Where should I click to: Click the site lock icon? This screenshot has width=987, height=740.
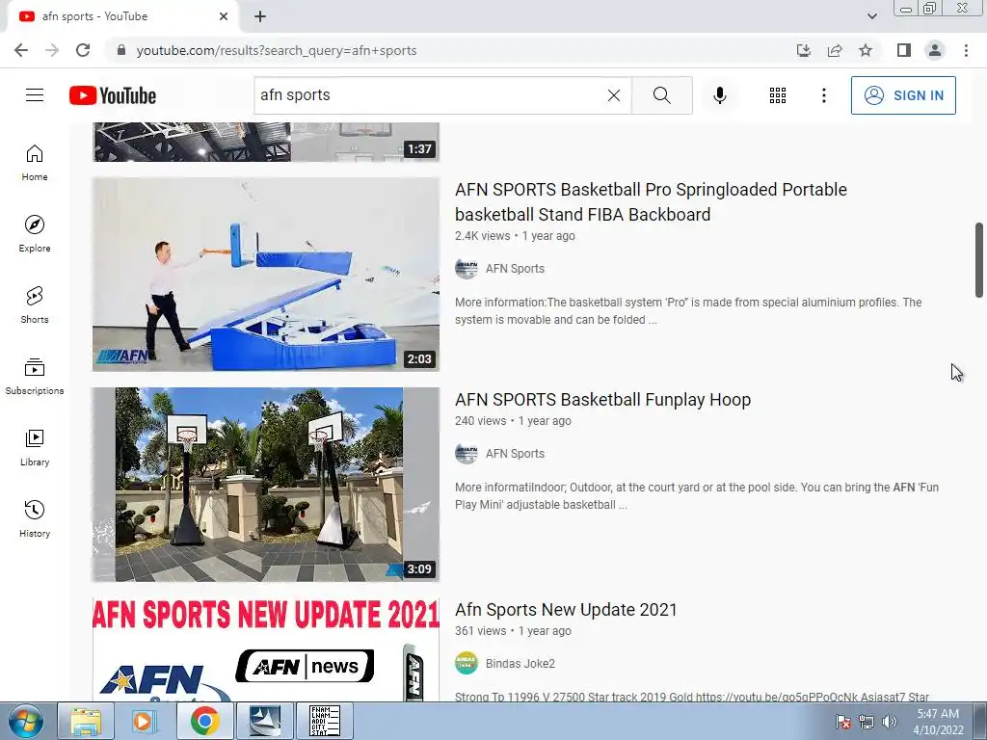click(121, 50)
